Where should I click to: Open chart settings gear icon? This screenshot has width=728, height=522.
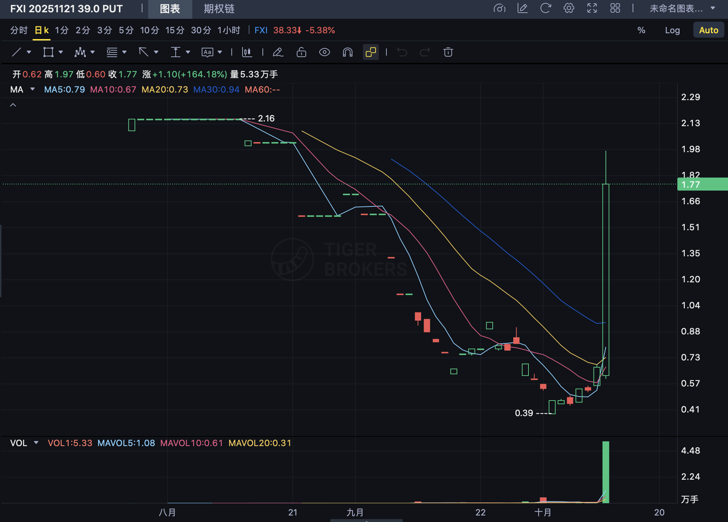coord(569,8)
